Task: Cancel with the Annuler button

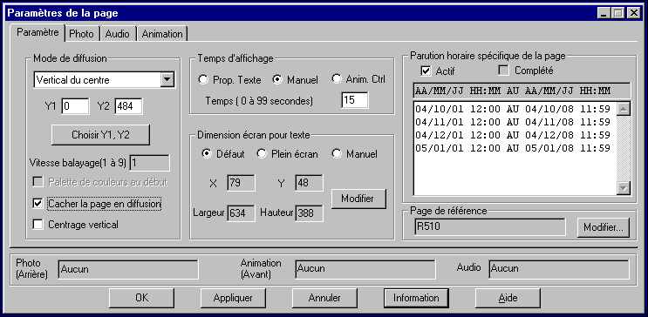Action: coord(324,298)
